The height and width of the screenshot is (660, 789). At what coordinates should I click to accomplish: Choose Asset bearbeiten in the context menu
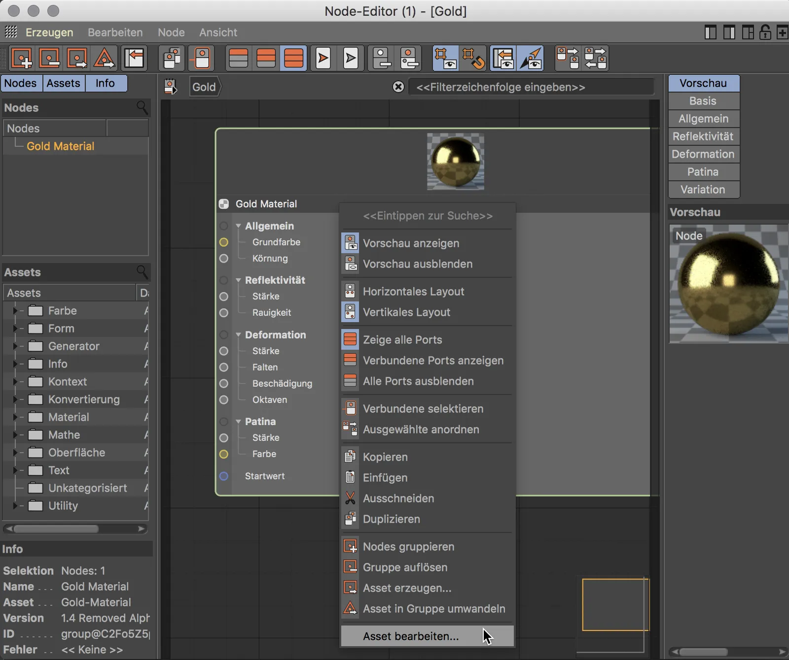[410, 636]
